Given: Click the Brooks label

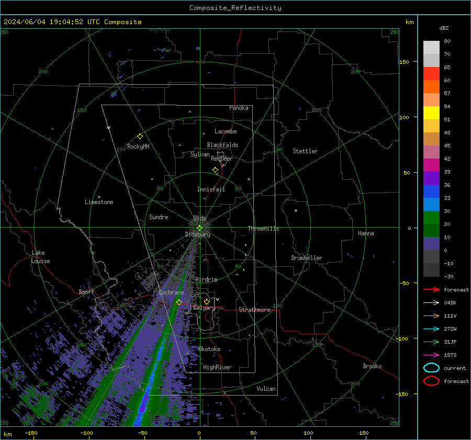Looking at the screenshot, I should (x=372, y=366).
